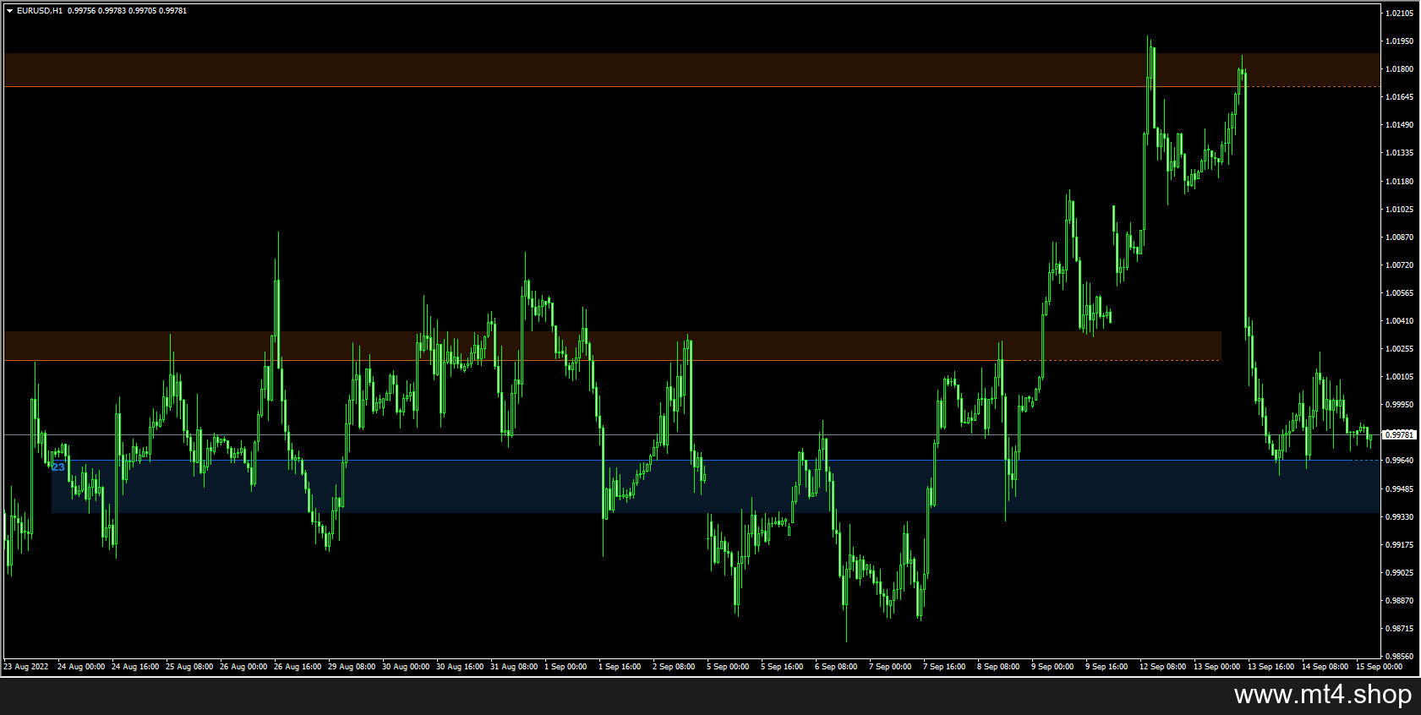
Task: Click the 25 Aug 08:00 time label
Action: [x=189, y=667]
